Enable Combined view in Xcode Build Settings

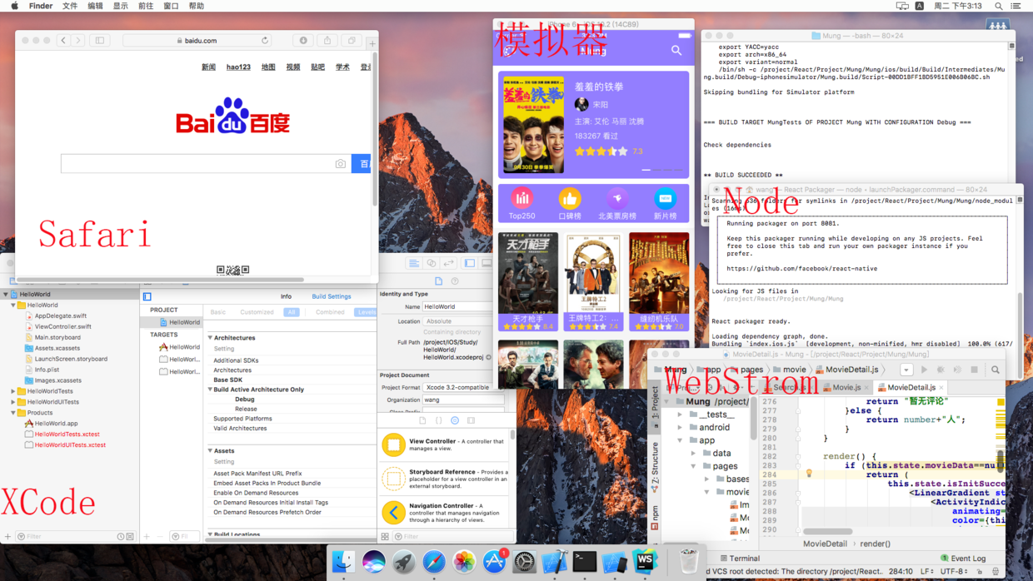click(x=332, y=311)
